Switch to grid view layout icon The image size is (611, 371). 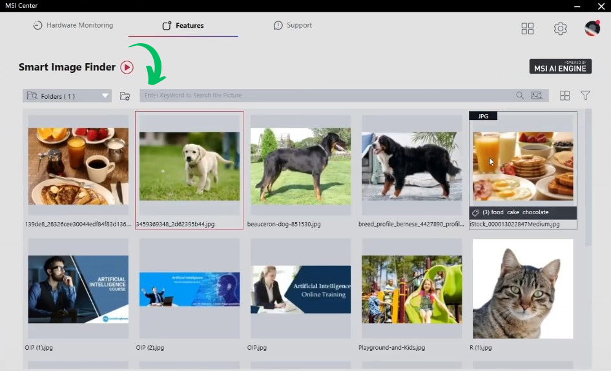[x=564, y=95]
